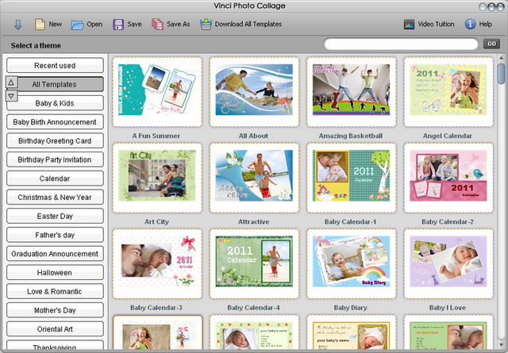Select the Baby Calendar-2 template thumbnail
The width and height of the screenshot is (508, 353).
tap(448, 178)
